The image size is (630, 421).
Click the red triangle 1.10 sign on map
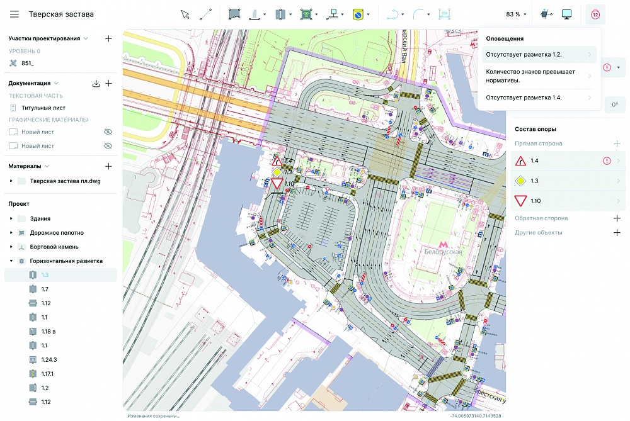click(277, 184)
